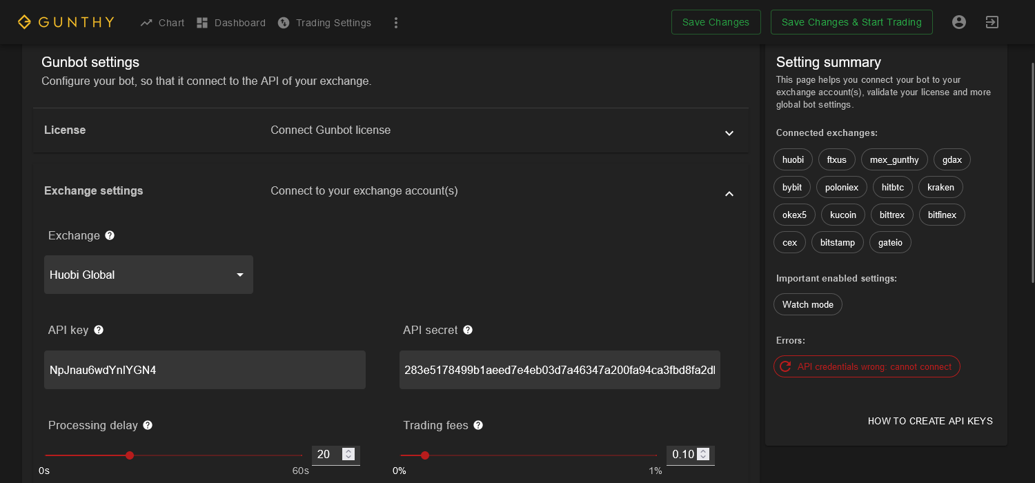Select the kraken exchange chip
The height and width of the screenshot is (483, 1035).
(x=940, y=187)
